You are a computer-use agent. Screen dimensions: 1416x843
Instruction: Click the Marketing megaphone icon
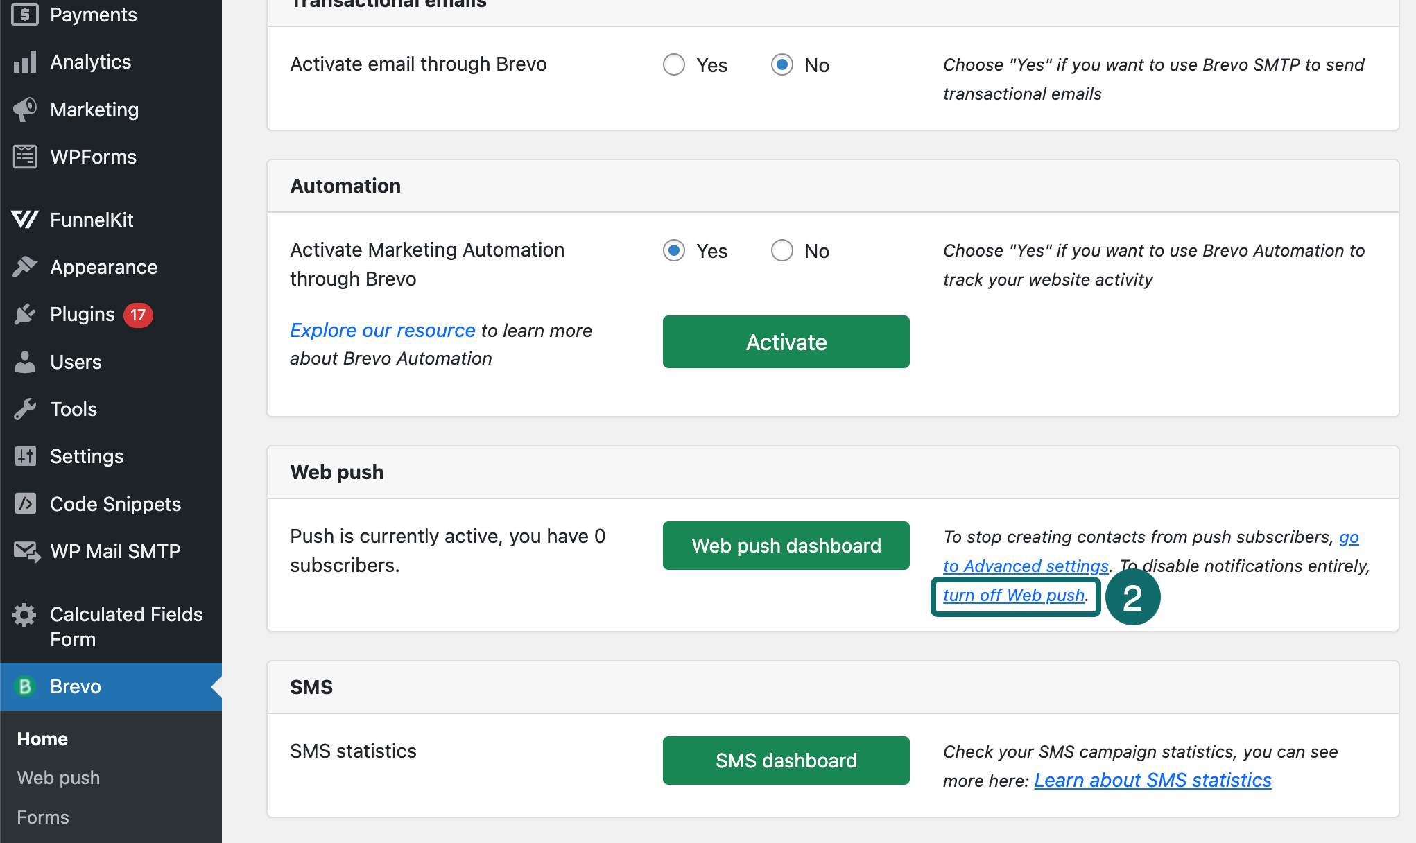[25, 110]
